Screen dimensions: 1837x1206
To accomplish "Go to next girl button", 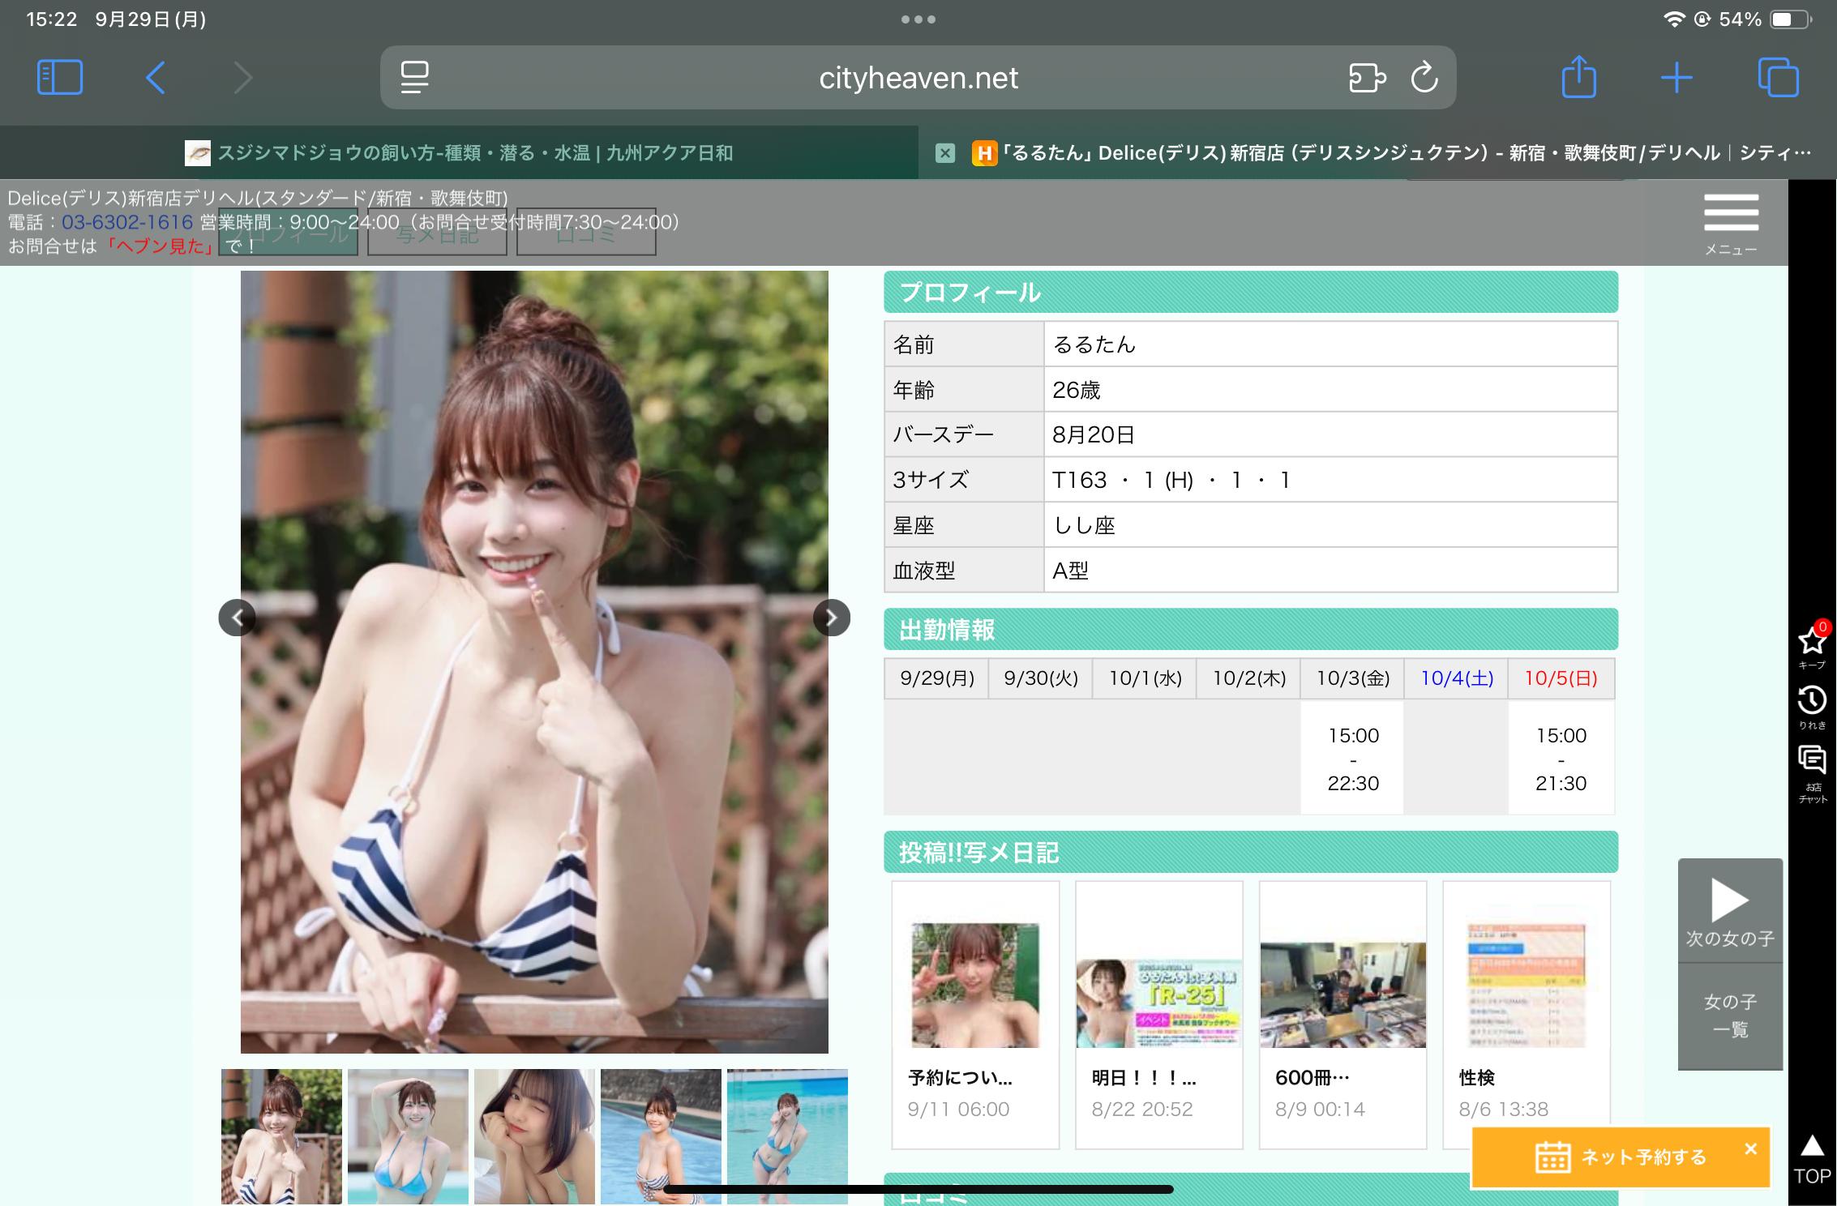I will coord(1730,911).
